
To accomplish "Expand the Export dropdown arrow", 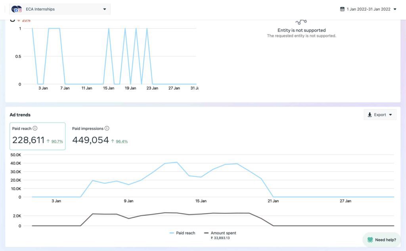I will pyautogui.click(x=391, y=115).
